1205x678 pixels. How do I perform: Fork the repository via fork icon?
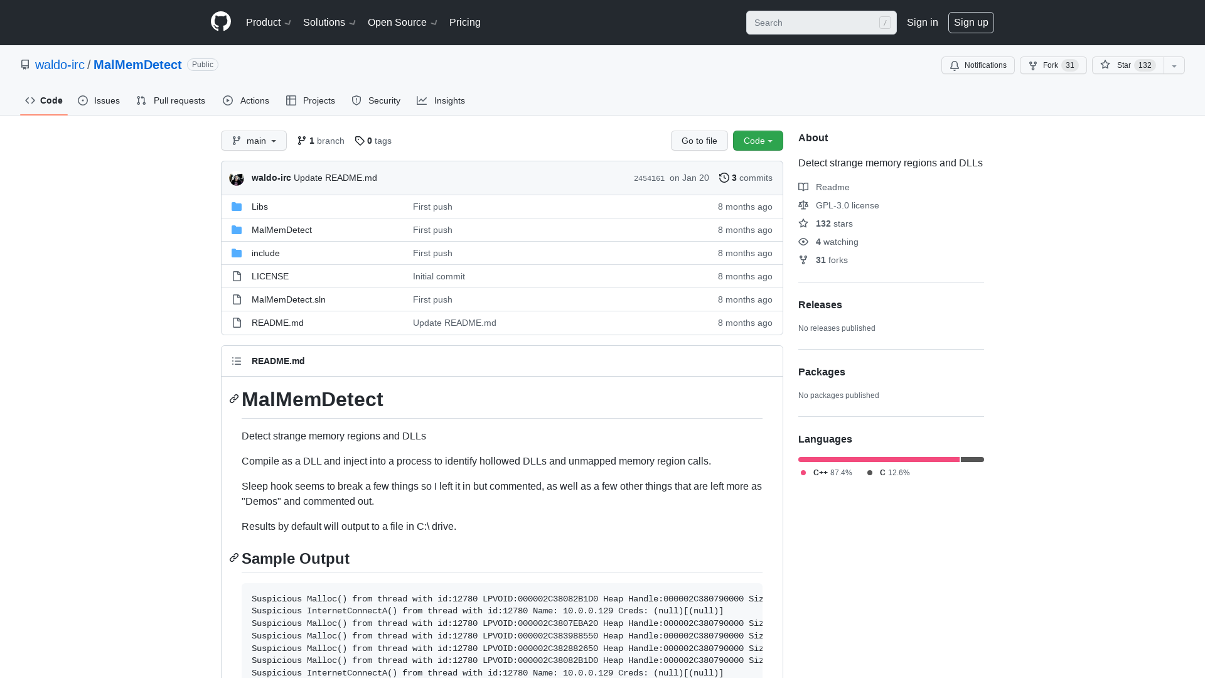[1033, 65]
